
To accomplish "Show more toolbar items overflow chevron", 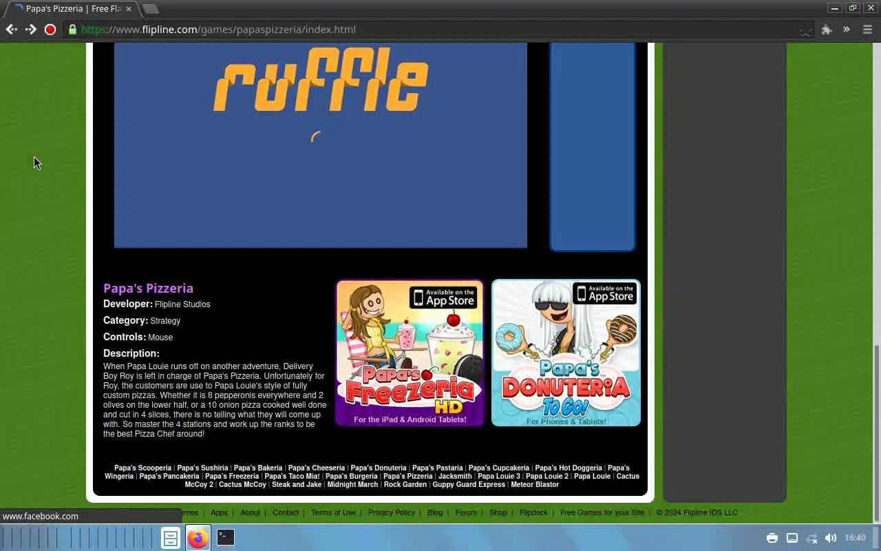I will (847, 30).
